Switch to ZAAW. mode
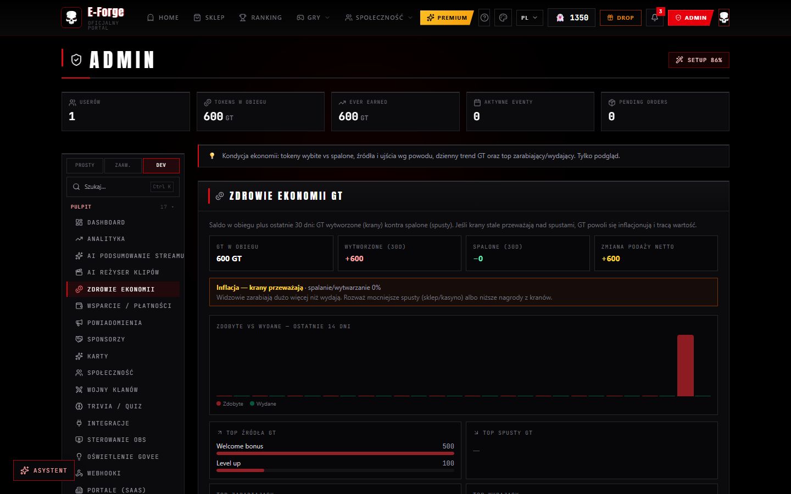Image resolution: width=791 pixels, height=494 pixels. click(122, 165)
